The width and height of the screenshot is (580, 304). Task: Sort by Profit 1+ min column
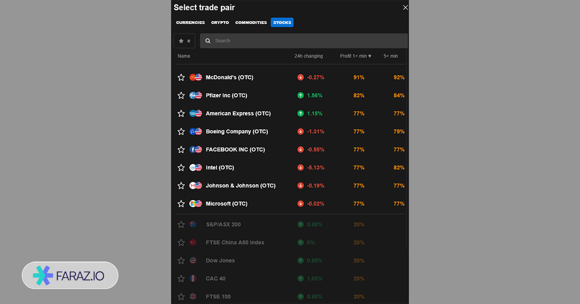pos(355,56)
